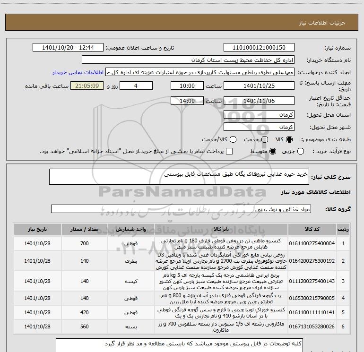Viewport: 364px width, 352px height.
Task: Click quantity 420 in row 5
Action: (85, 312)
